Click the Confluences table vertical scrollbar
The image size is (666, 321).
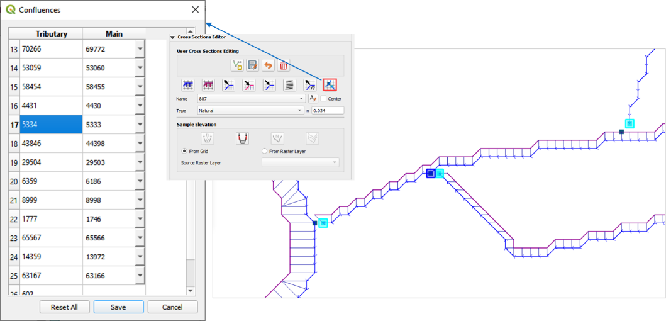click(x=191, y=157)
